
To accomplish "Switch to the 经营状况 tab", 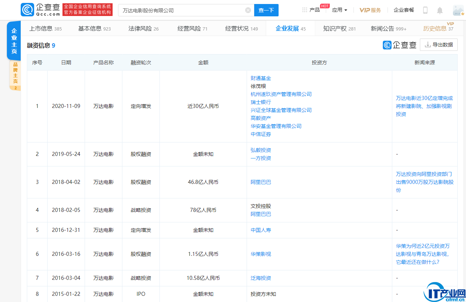I will click(242, 28).
